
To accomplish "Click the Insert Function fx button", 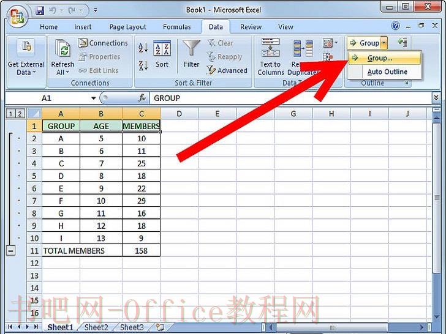I will [142, 98].
